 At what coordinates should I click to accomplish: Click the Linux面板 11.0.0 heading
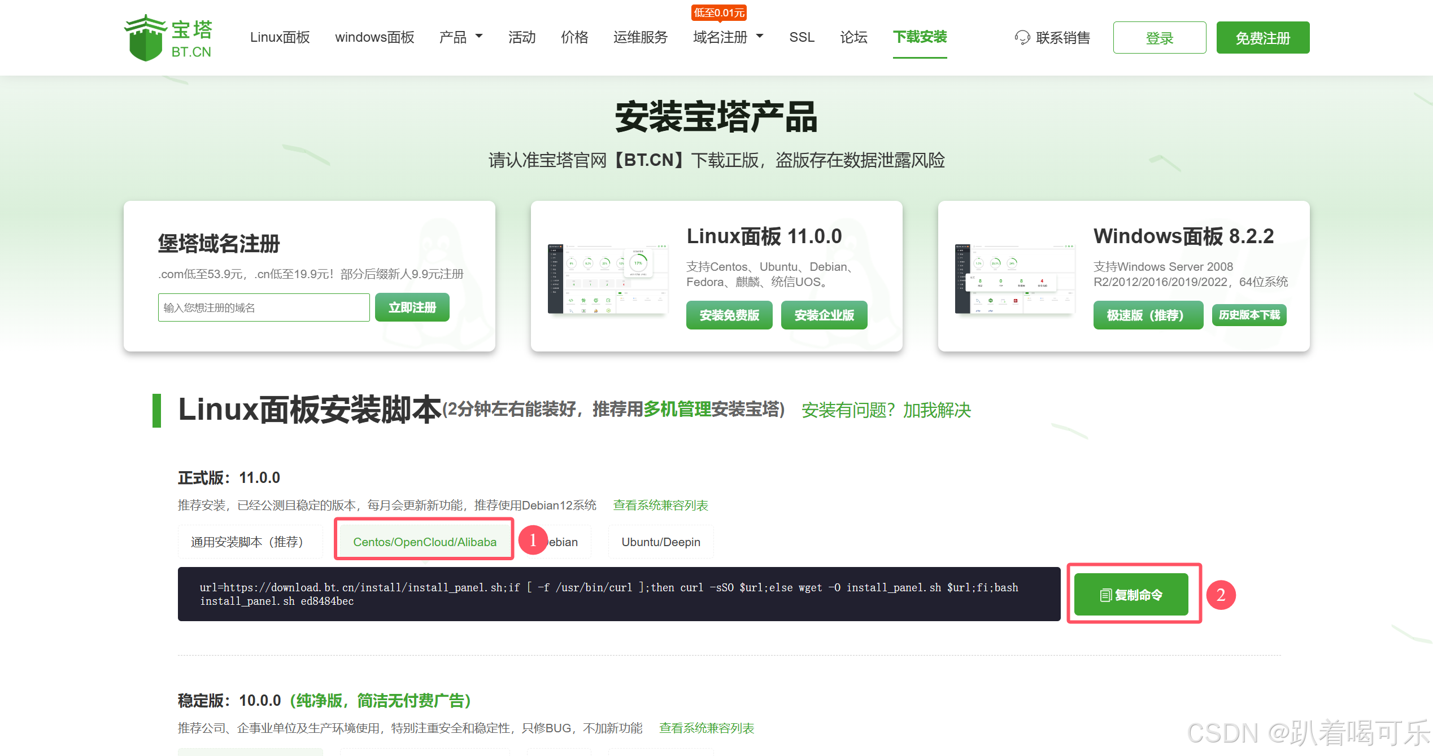tap(764, 236)
